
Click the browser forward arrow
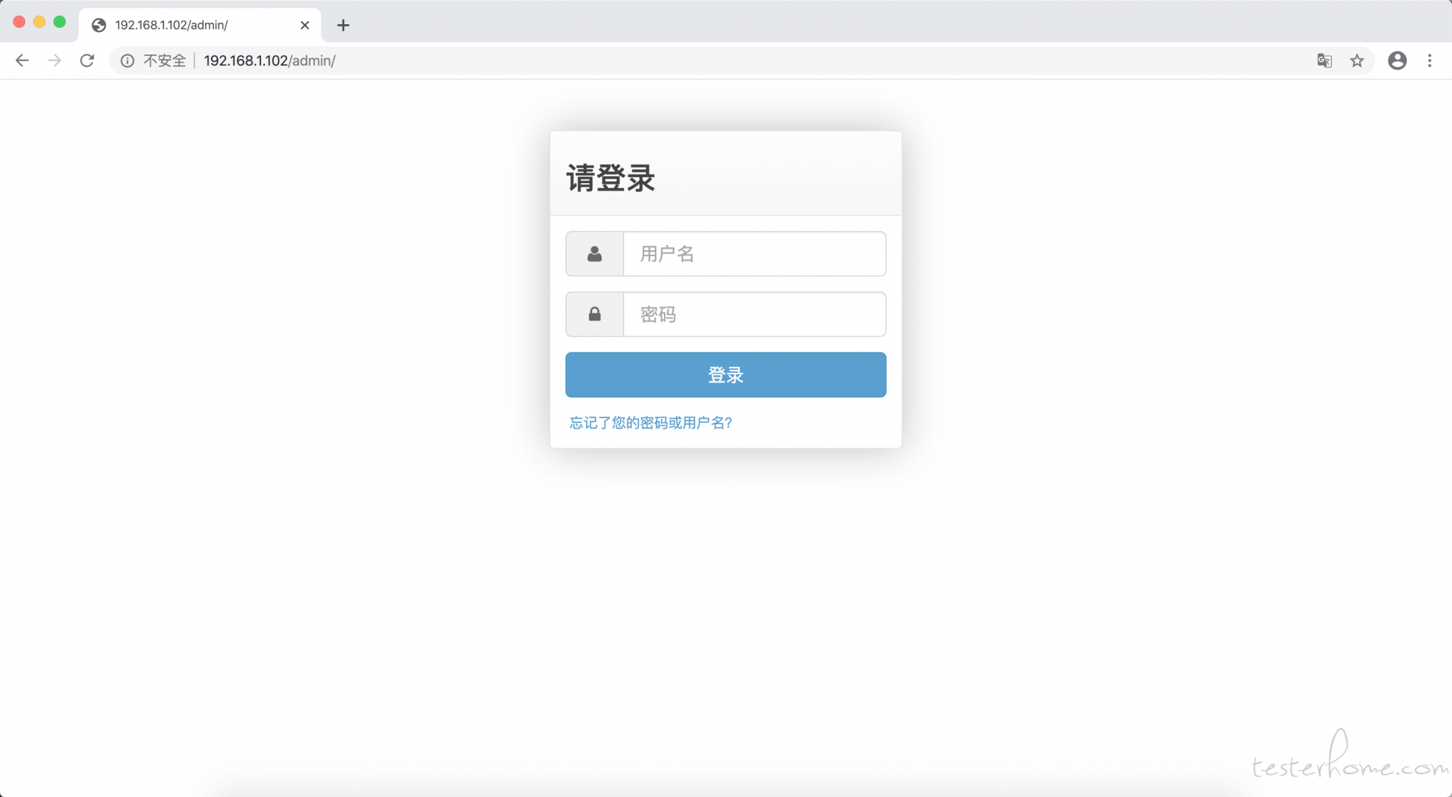tap(54, 60)
